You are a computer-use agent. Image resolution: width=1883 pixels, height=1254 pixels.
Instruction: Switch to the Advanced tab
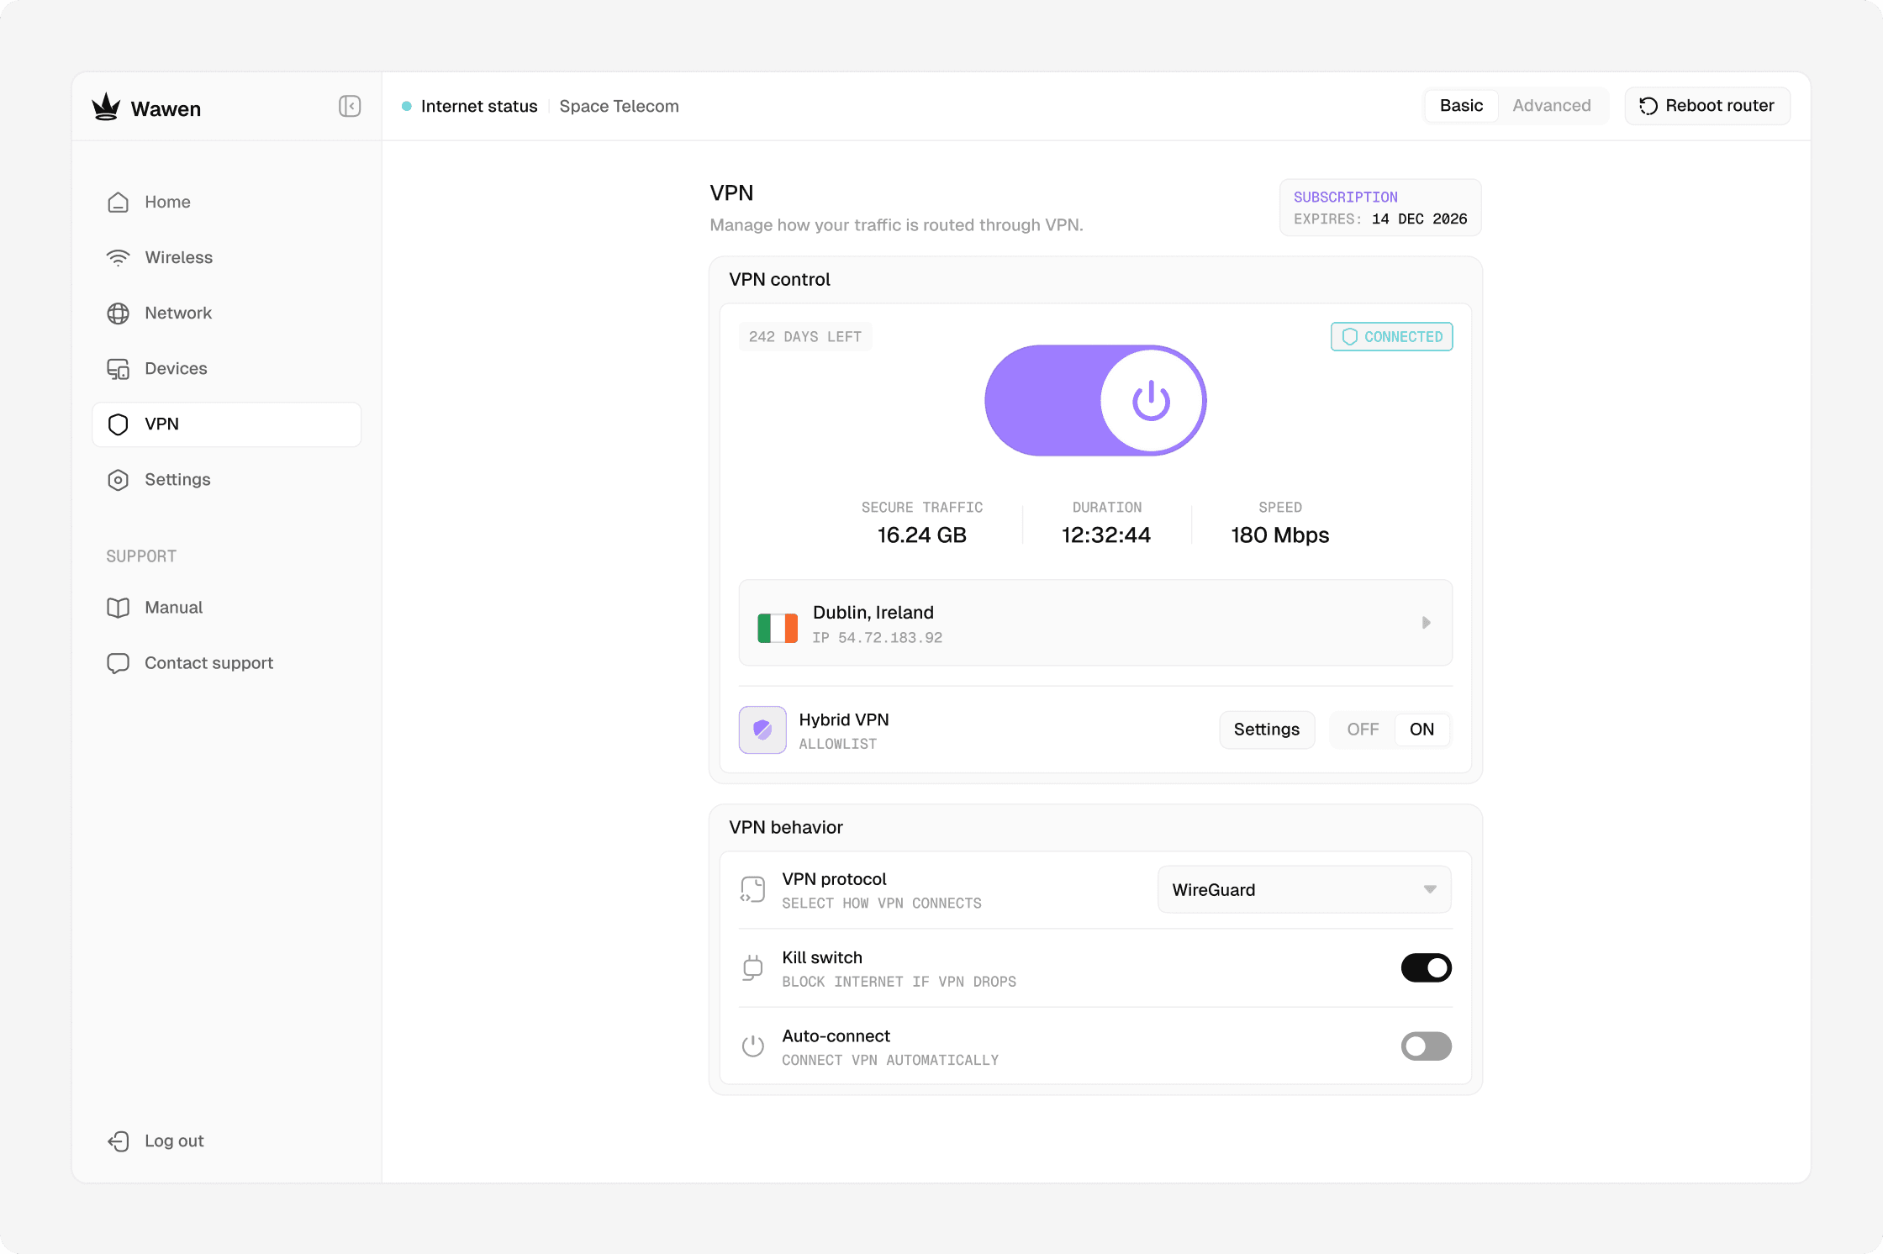click(x=1551, y=106)
